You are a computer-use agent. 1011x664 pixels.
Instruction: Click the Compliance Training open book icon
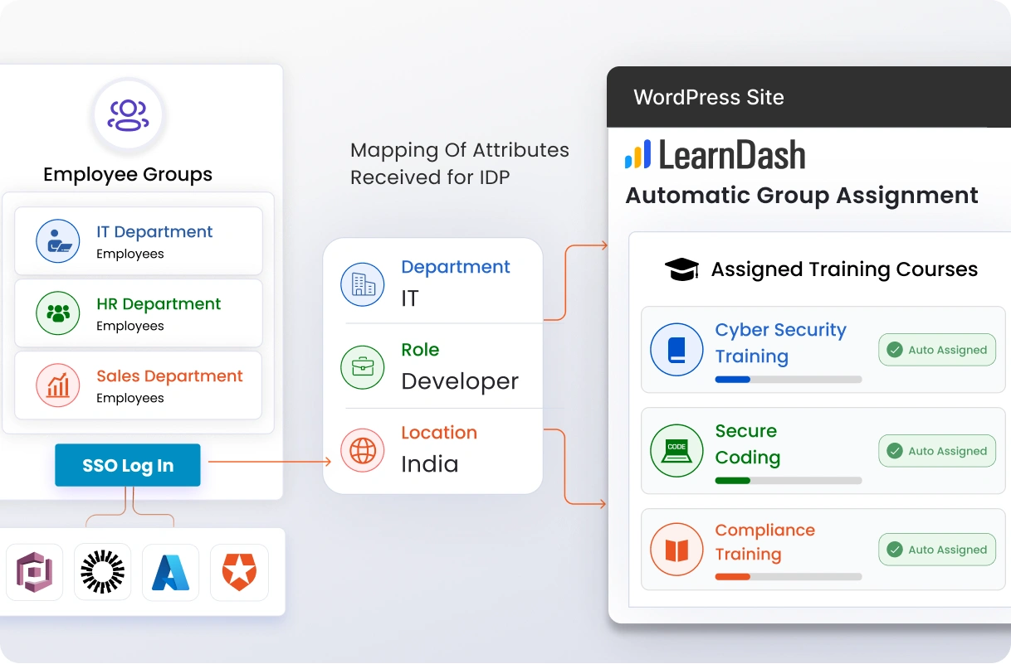click(676, 549)
